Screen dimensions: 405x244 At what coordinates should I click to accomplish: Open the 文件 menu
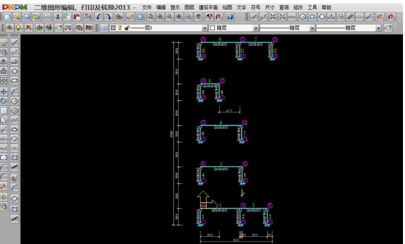[146, 8]
